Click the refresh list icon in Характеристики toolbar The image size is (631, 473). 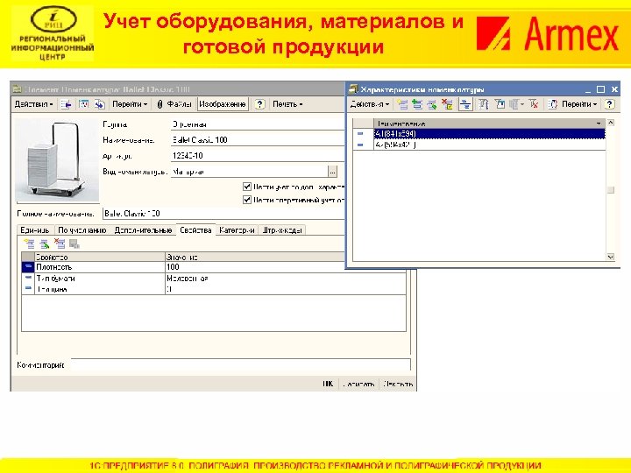pyautogui.click(x=552, y=104)
